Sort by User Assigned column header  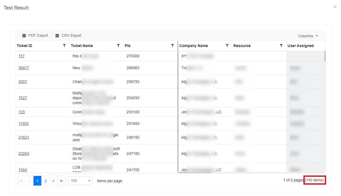[300, 46]
